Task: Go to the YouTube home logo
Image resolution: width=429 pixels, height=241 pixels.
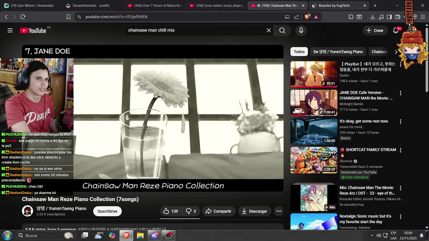Action: pos(33,30)
